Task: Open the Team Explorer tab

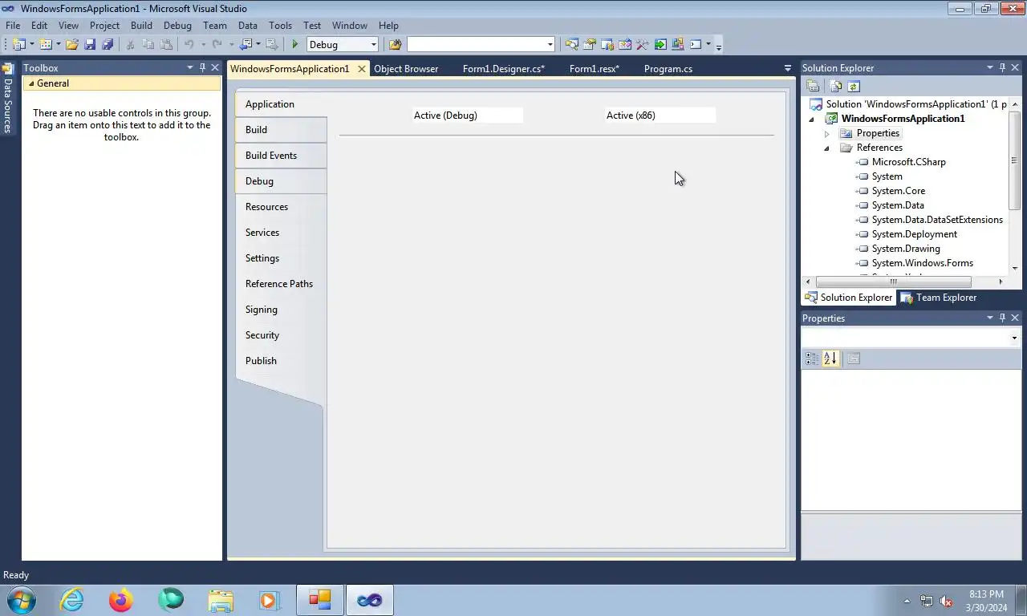Action: pyautogui.click(x=938, y=298)
